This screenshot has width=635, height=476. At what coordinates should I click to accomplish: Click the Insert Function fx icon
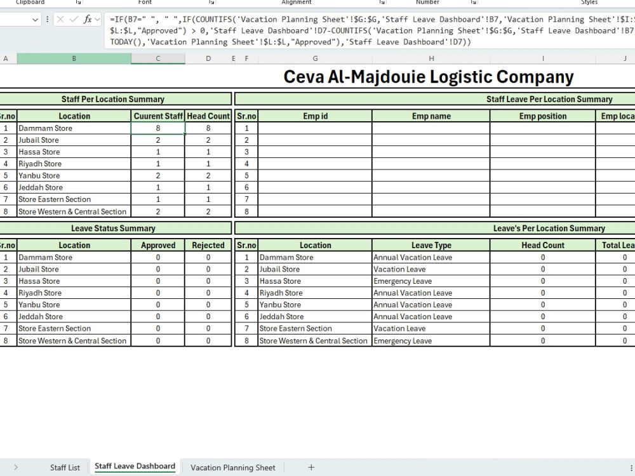[x=88, y=19]
